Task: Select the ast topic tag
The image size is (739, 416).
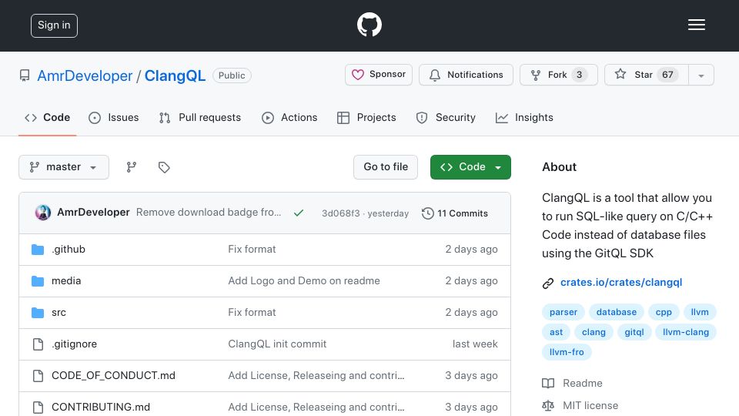Action: click(x=556, y=332)
